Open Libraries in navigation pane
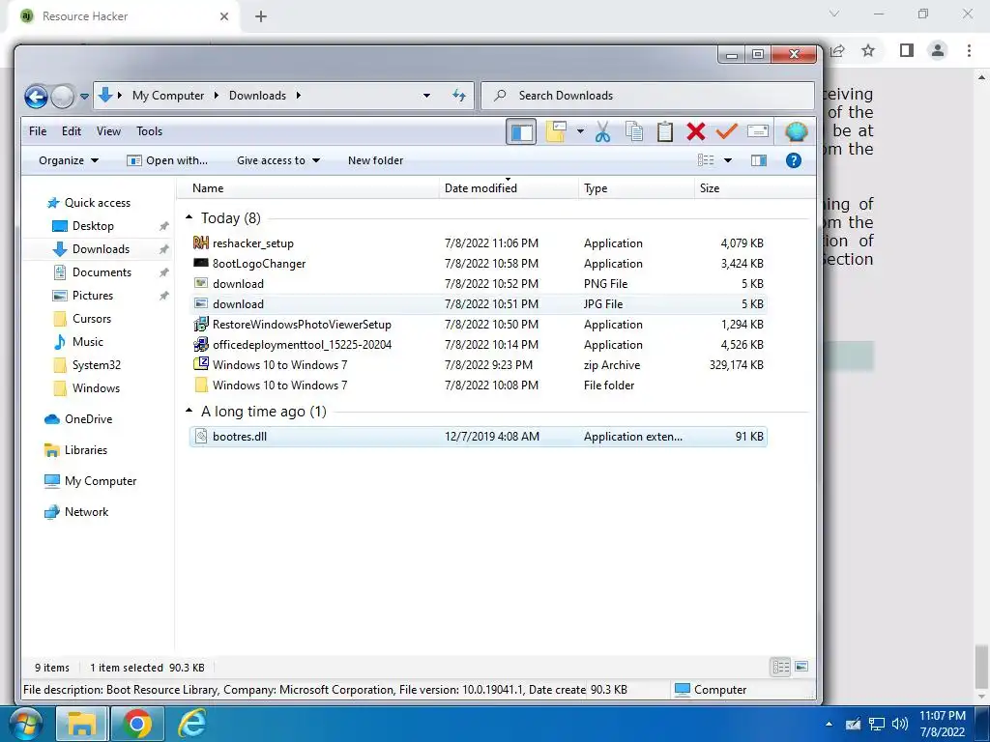Image resolution: width=990 pixels, height=742 pixels. pos(75,450)
